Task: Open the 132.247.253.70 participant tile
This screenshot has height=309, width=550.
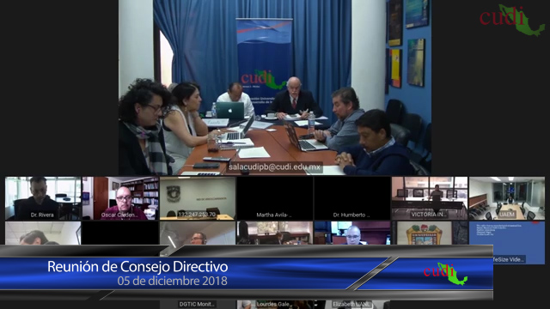Action: tap(198, 198)
